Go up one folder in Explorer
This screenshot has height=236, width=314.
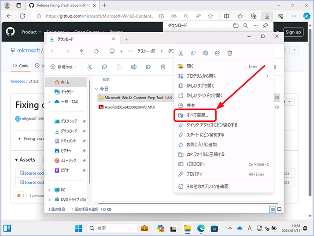[x=82, y=51]
